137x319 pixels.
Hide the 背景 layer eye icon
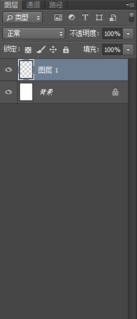pyautogui.click(x=8, y=92)
